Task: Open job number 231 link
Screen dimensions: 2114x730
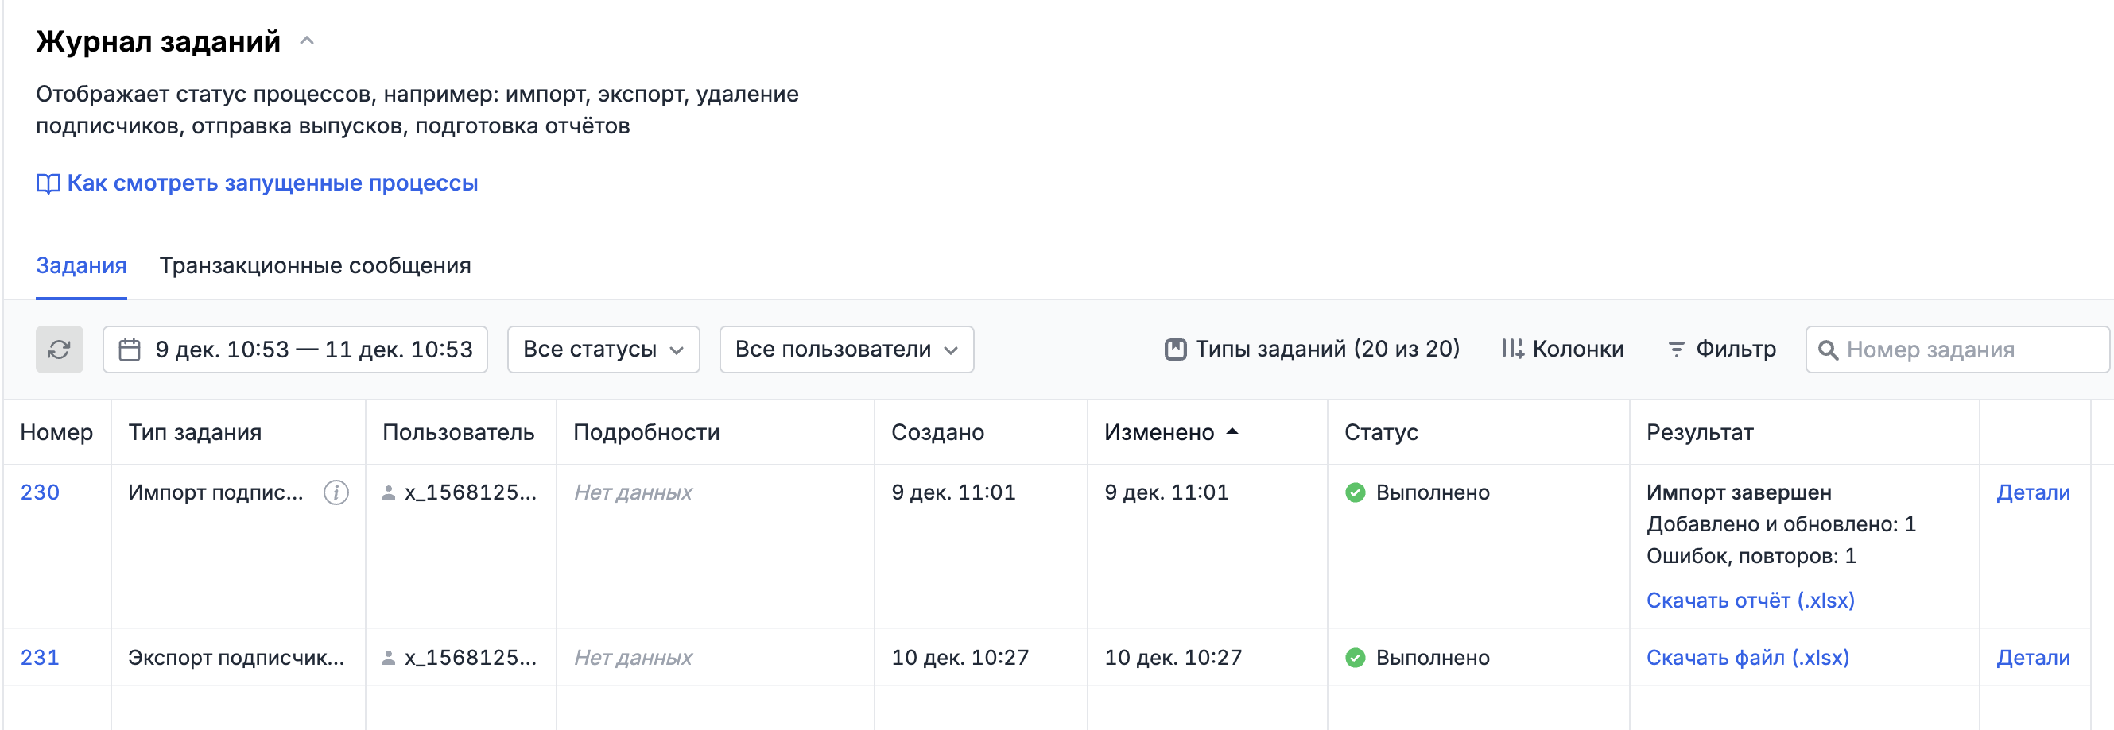Action: [x=40, y=658]
